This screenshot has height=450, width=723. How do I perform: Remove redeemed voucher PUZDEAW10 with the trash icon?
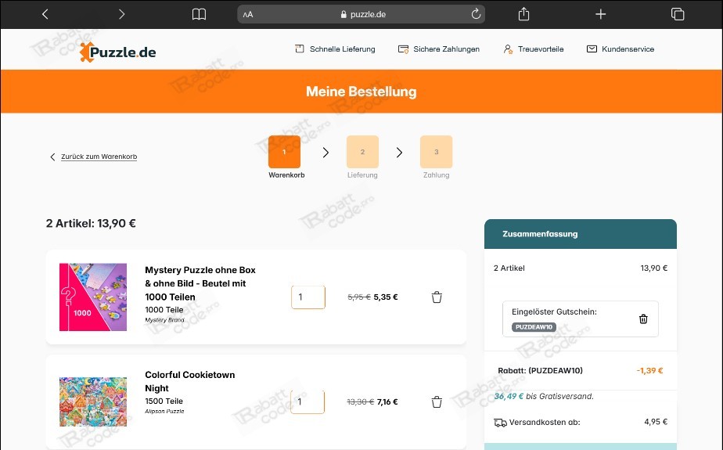pos(643,319)
